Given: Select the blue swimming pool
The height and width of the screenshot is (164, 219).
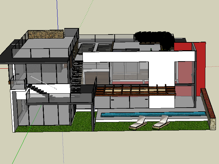Looking at the screenshot, I should click(153, 114).
